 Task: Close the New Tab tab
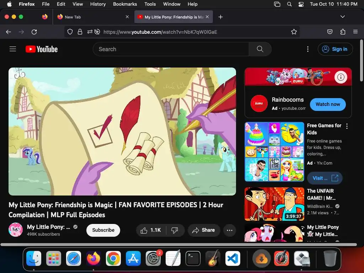tap(127, 17)
